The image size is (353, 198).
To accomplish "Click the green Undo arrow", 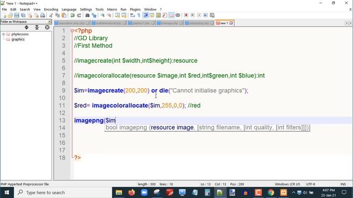I will 72,15.
